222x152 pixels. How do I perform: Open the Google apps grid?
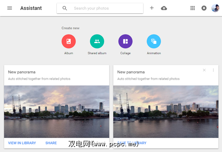[193, 8]
